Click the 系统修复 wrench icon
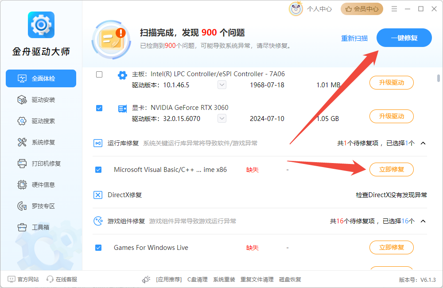The image size is (443, 288). pos(22,142)
